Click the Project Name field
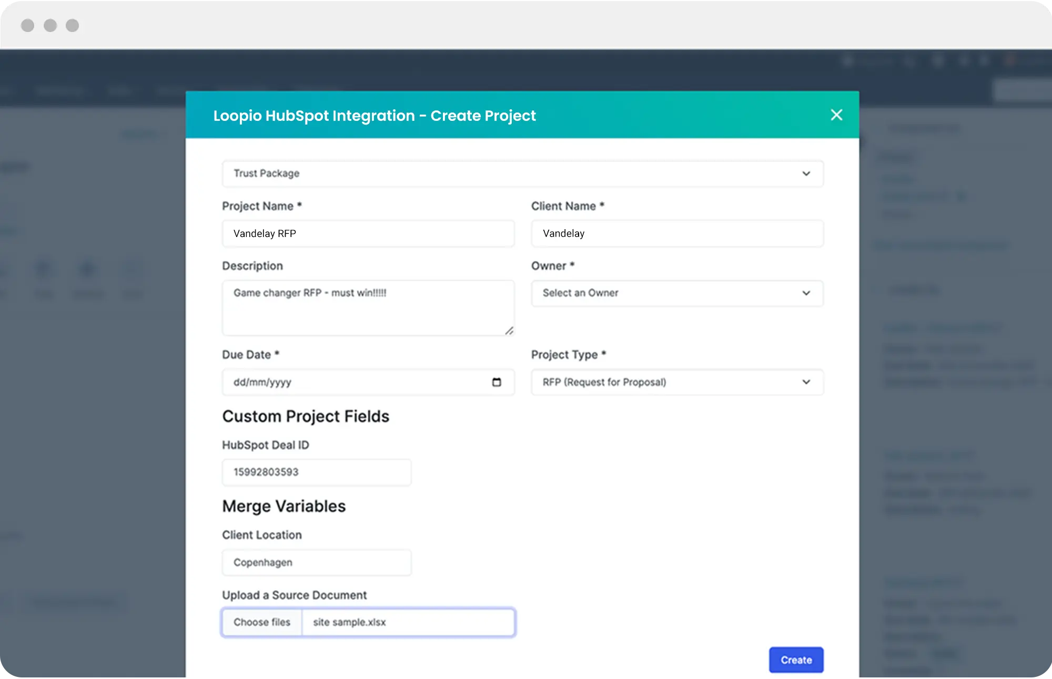This screenshot has width=1052, height=679. (368, 233)
